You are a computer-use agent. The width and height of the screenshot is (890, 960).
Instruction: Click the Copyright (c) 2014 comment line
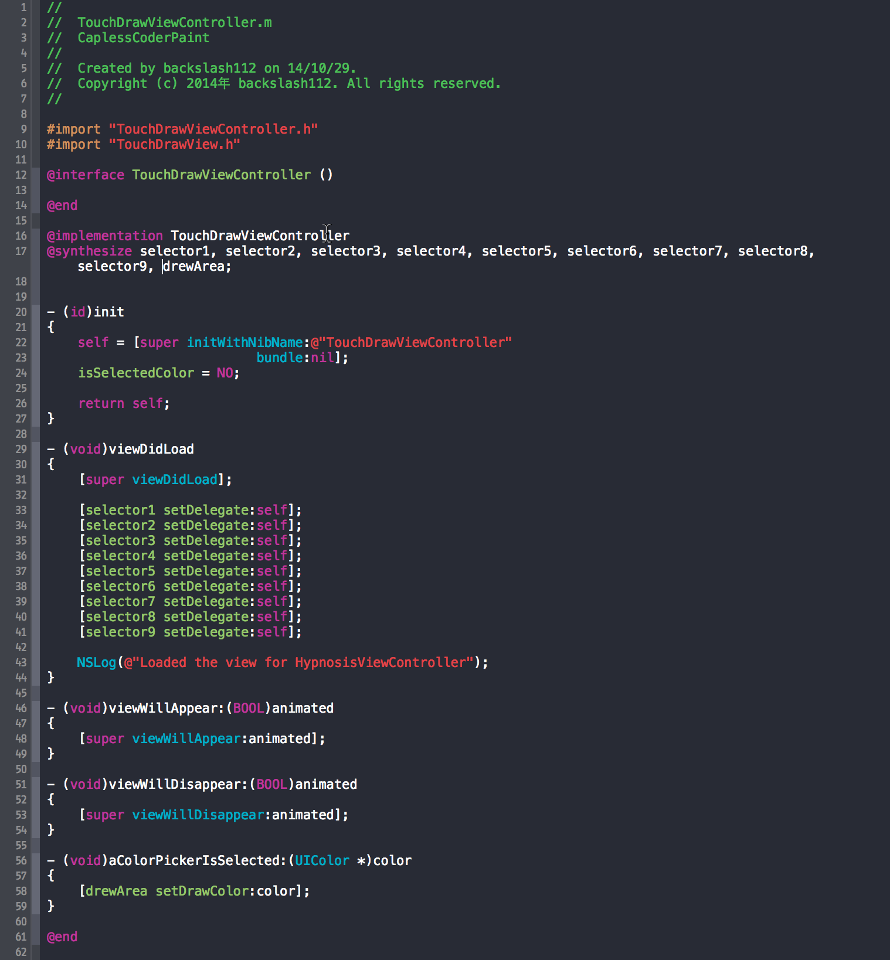point(274,83)
